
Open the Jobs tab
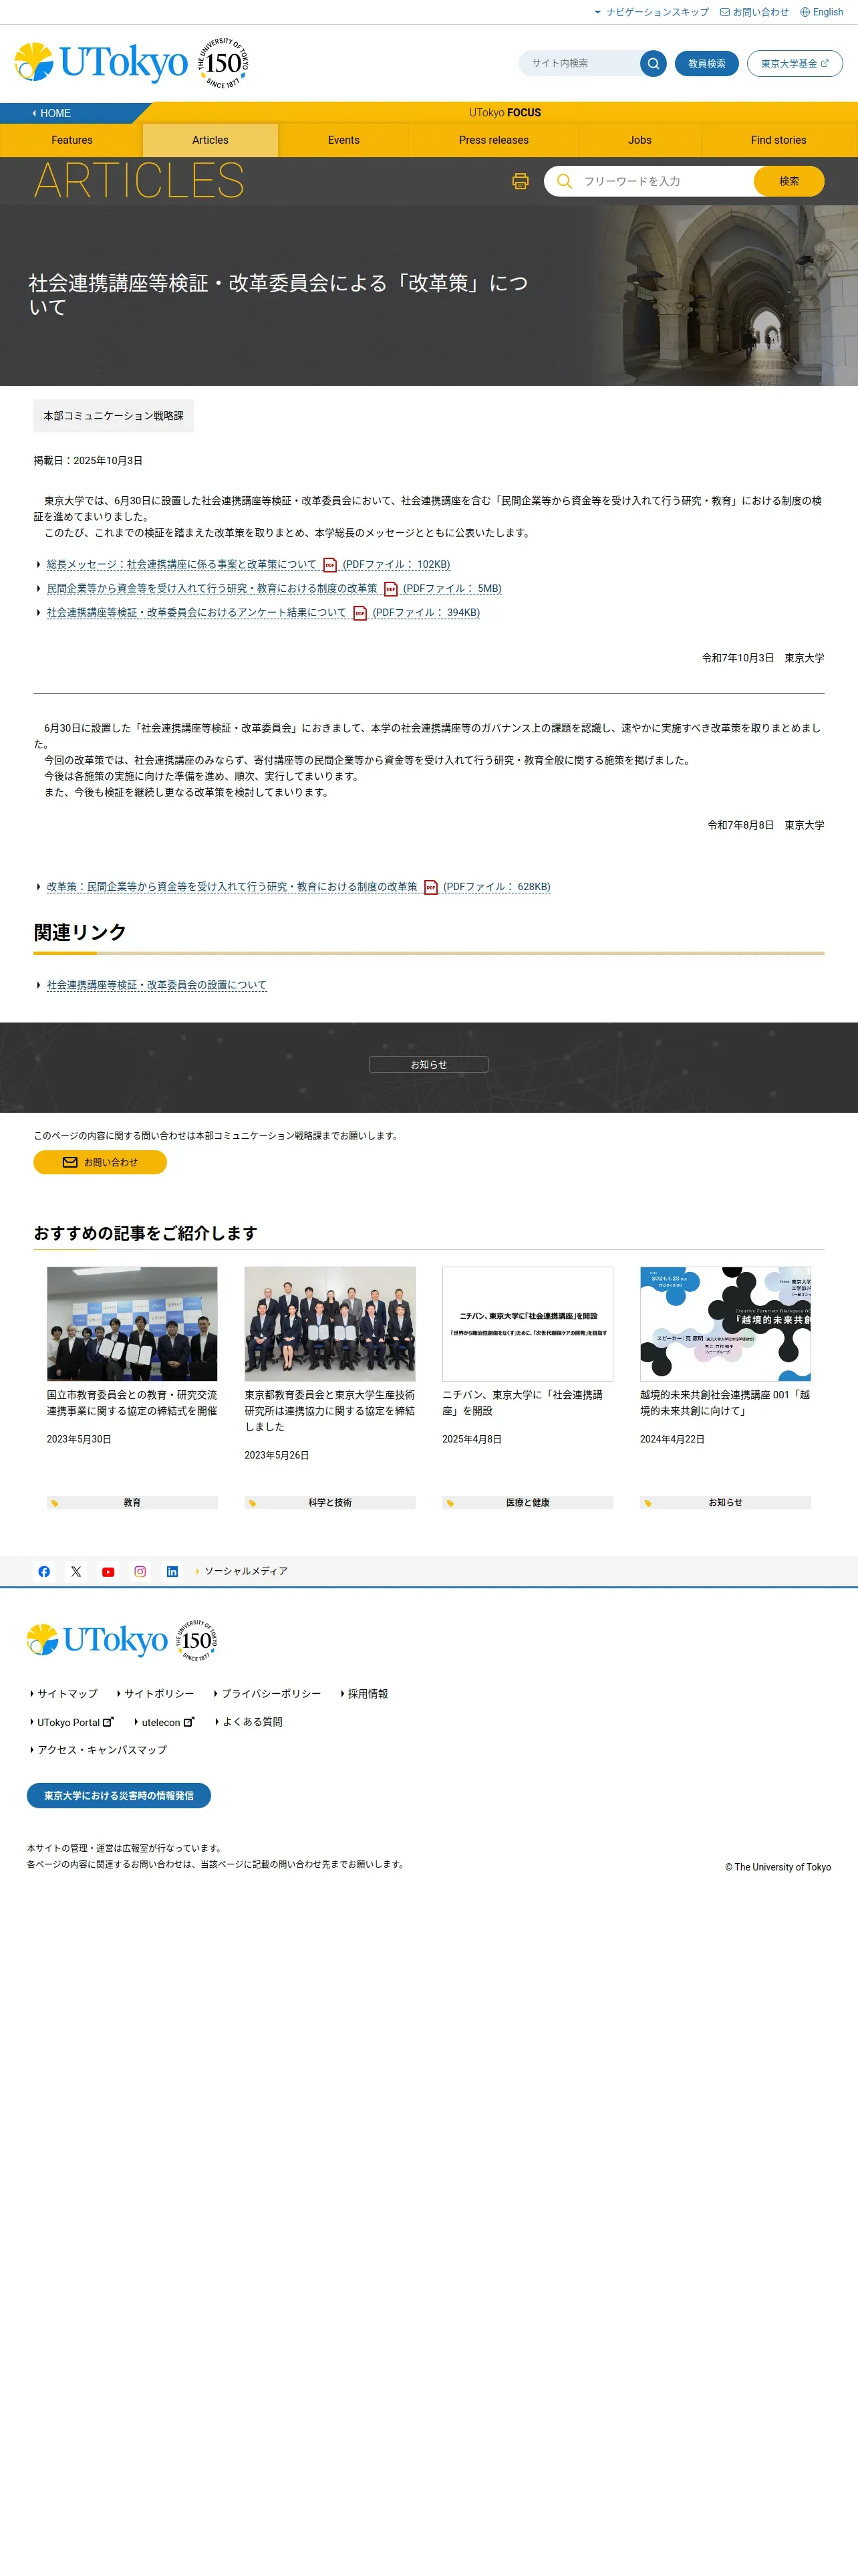[x=639, y=140]
